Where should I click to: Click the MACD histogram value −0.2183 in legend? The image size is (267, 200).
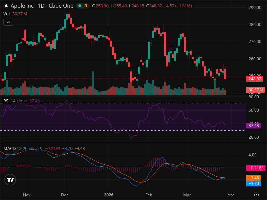tap(53, 148)
